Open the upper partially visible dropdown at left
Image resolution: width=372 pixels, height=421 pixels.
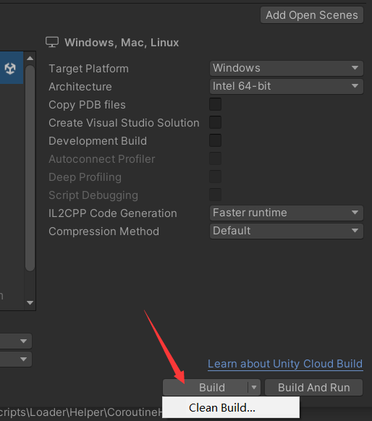point(16,341)
